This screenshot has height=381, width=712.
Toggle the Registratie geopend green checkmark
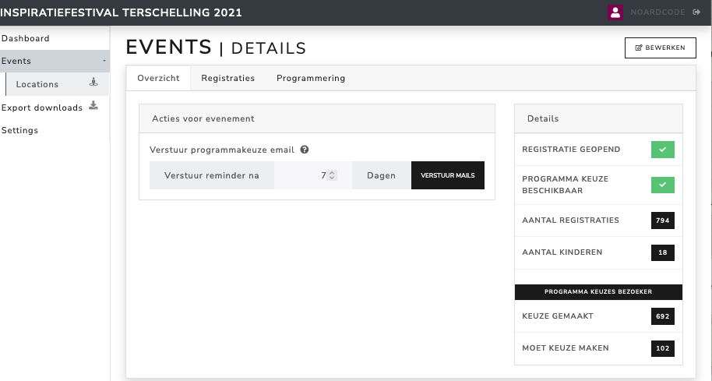(x=663, y=150)
